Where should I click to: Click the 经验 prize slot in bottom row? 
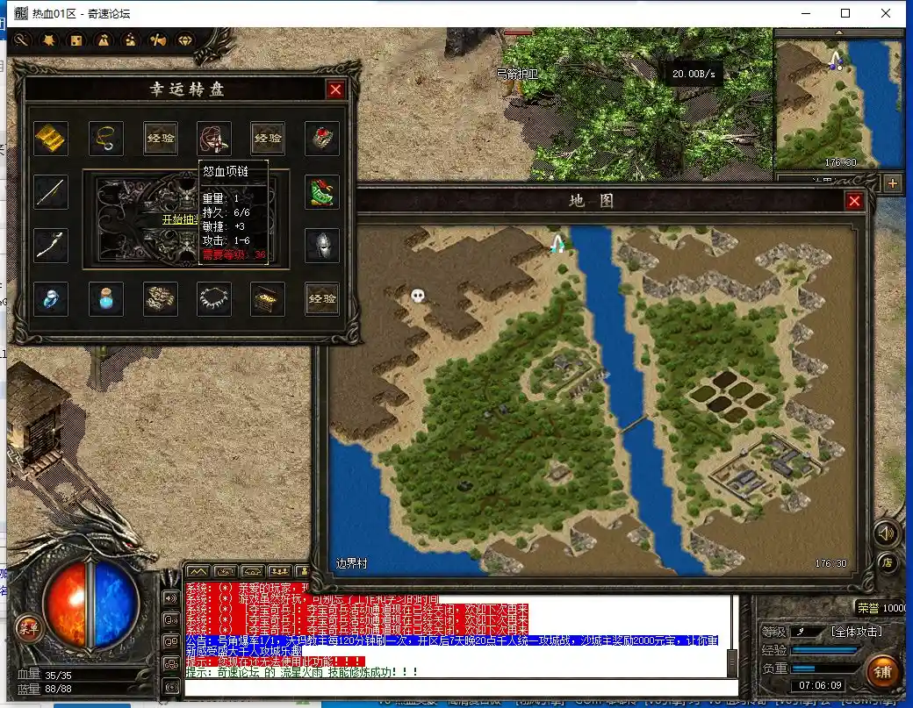click(x=322, y=299)
